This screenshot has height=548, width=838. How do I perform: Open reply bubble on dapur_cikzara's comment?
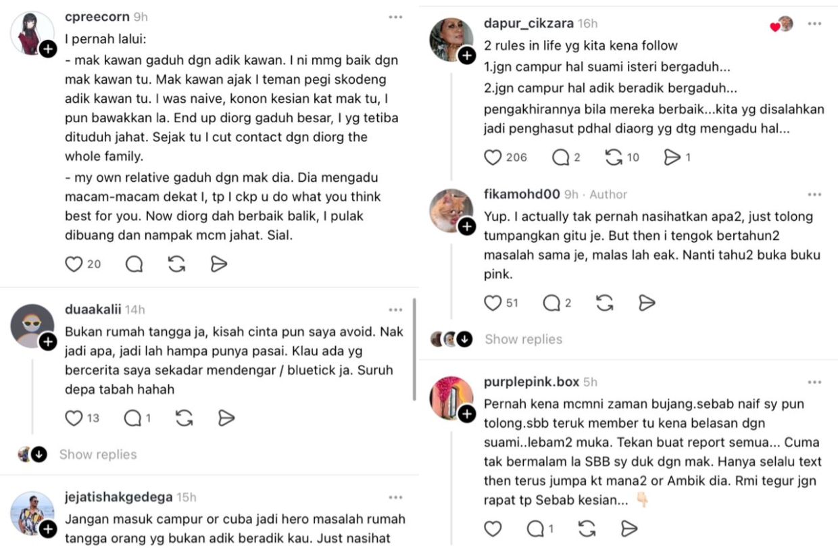tap(561, 157)
